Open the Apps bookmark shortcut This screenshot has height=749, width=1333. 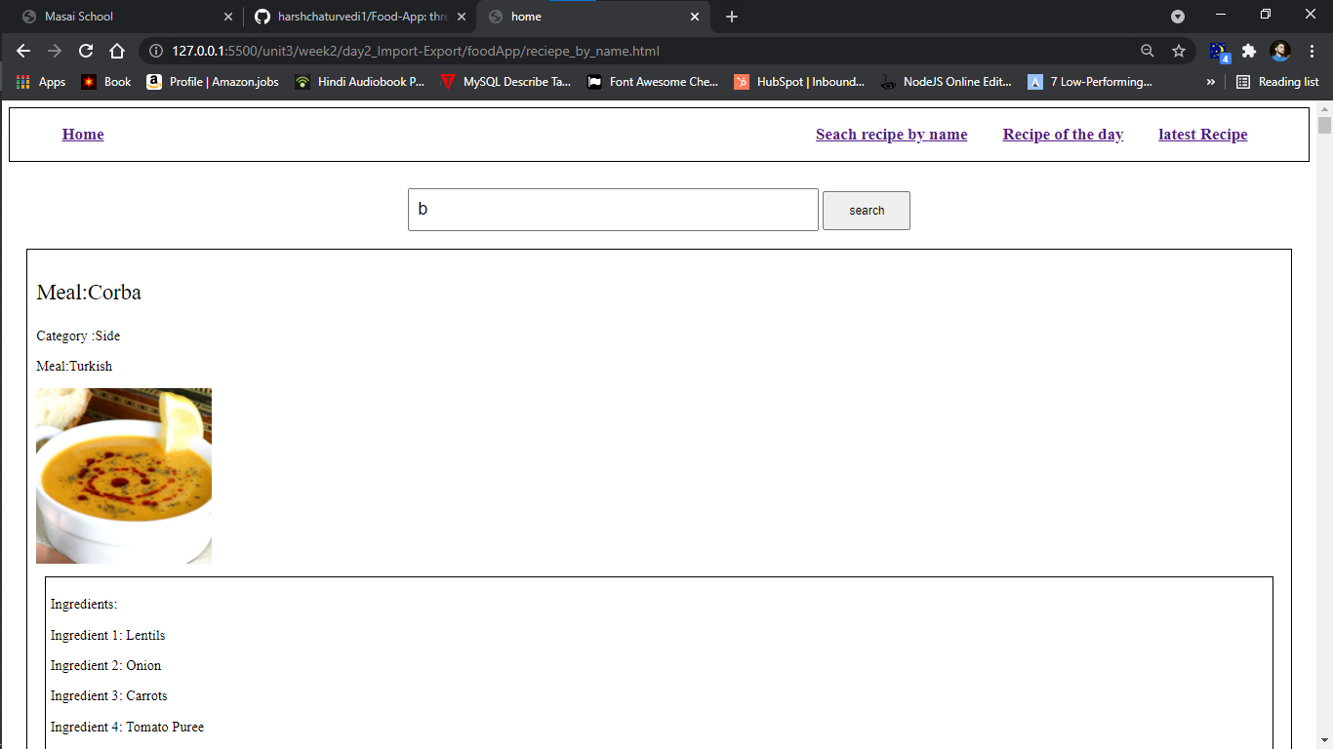point(40,82)
